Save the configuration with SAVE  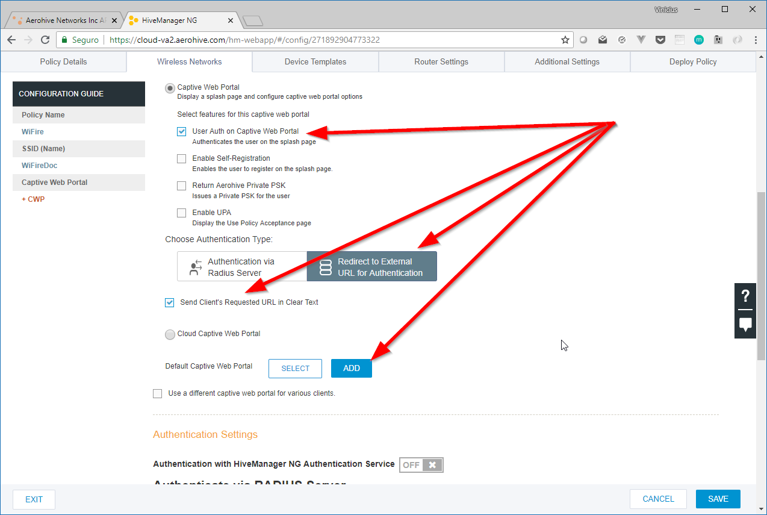(x=718, y=499)
